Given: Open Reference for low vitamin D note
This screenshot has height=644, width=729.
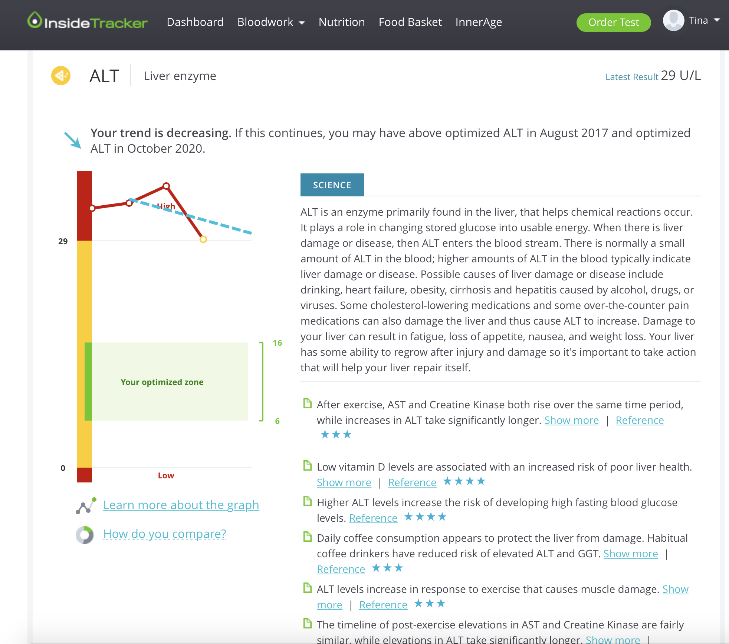Looking at the screenshot, I should (412, 482).
